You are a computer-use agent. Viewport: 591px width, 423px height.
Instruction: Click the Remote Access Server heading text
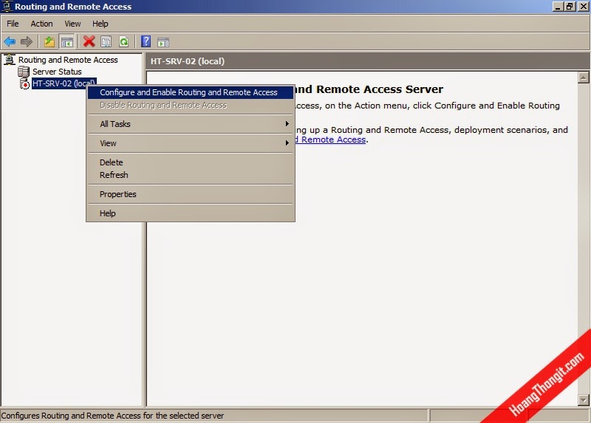point(369,89)
